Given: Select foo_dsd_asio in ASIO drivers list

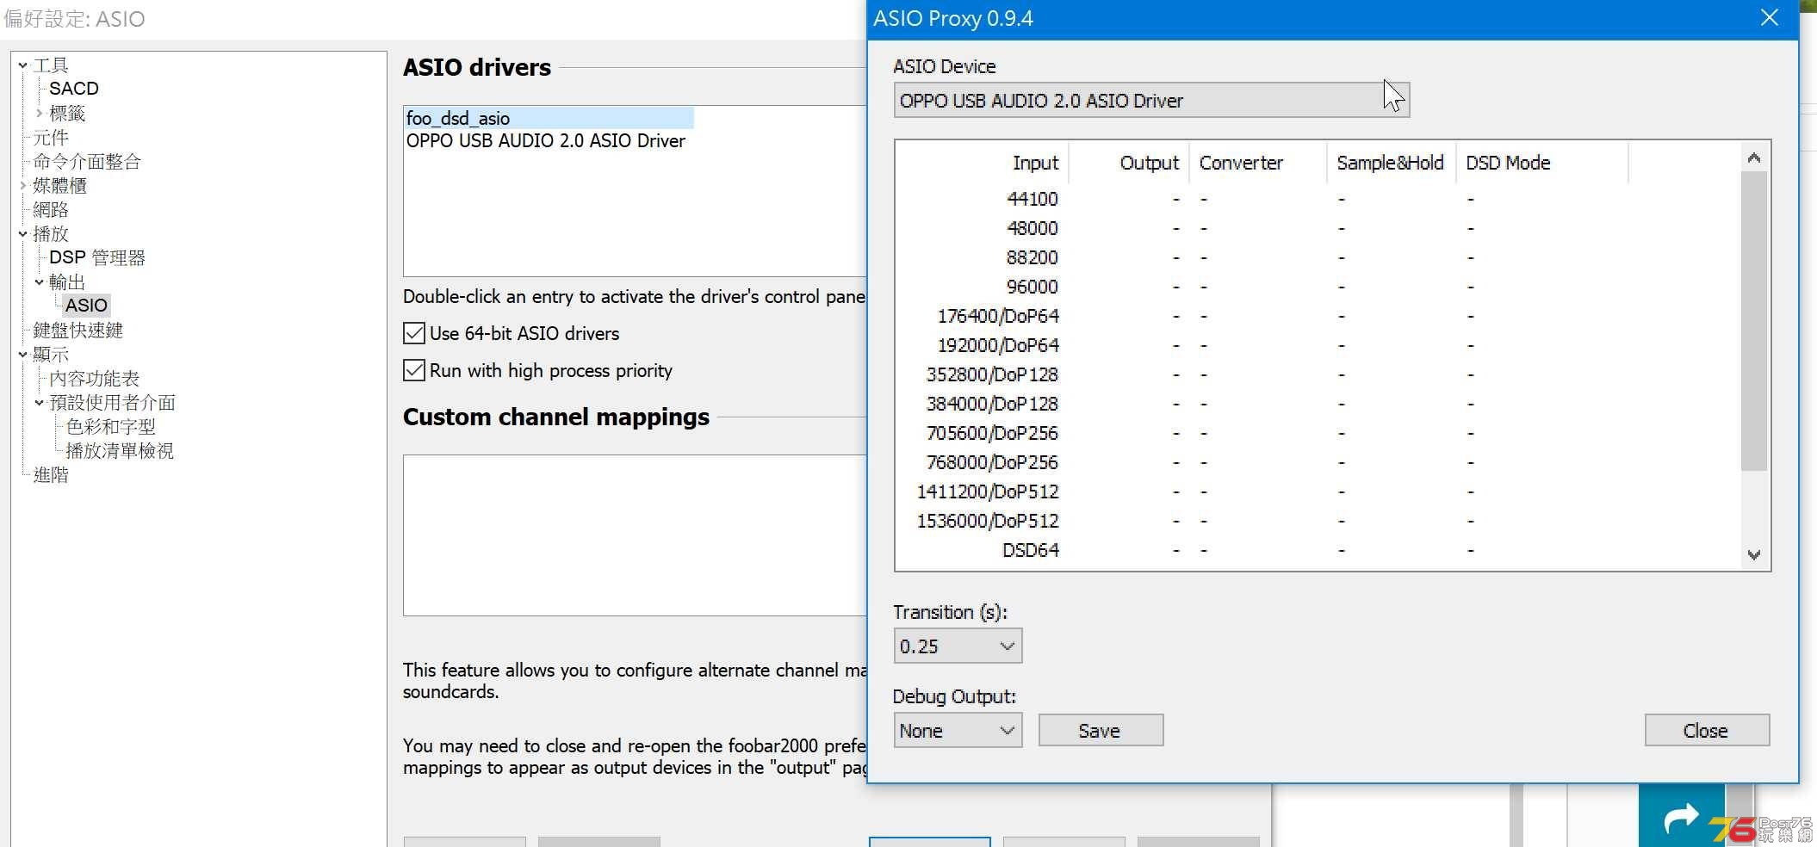Looking at the screenshot, I should click(x=549, y=118).
